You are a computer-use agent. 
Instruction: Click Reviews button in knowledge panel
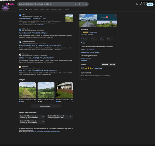coord(94,39)
